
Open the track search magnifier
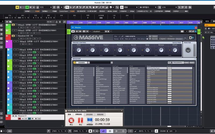point(64,22)
